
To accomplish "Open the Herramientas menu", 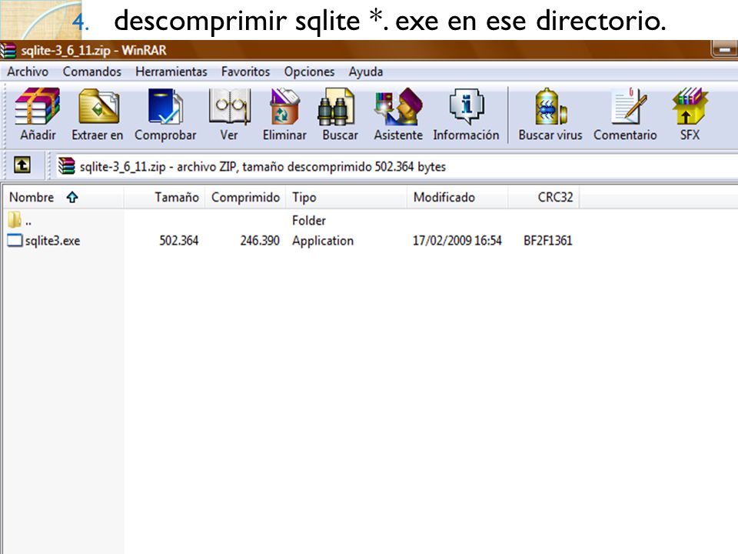I will [x=171, y=72].
